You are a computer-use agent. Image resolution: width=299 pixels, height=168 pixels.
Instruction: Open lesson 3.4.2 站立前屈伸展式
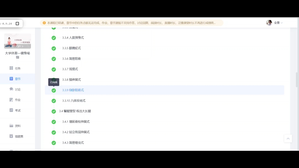77,132
